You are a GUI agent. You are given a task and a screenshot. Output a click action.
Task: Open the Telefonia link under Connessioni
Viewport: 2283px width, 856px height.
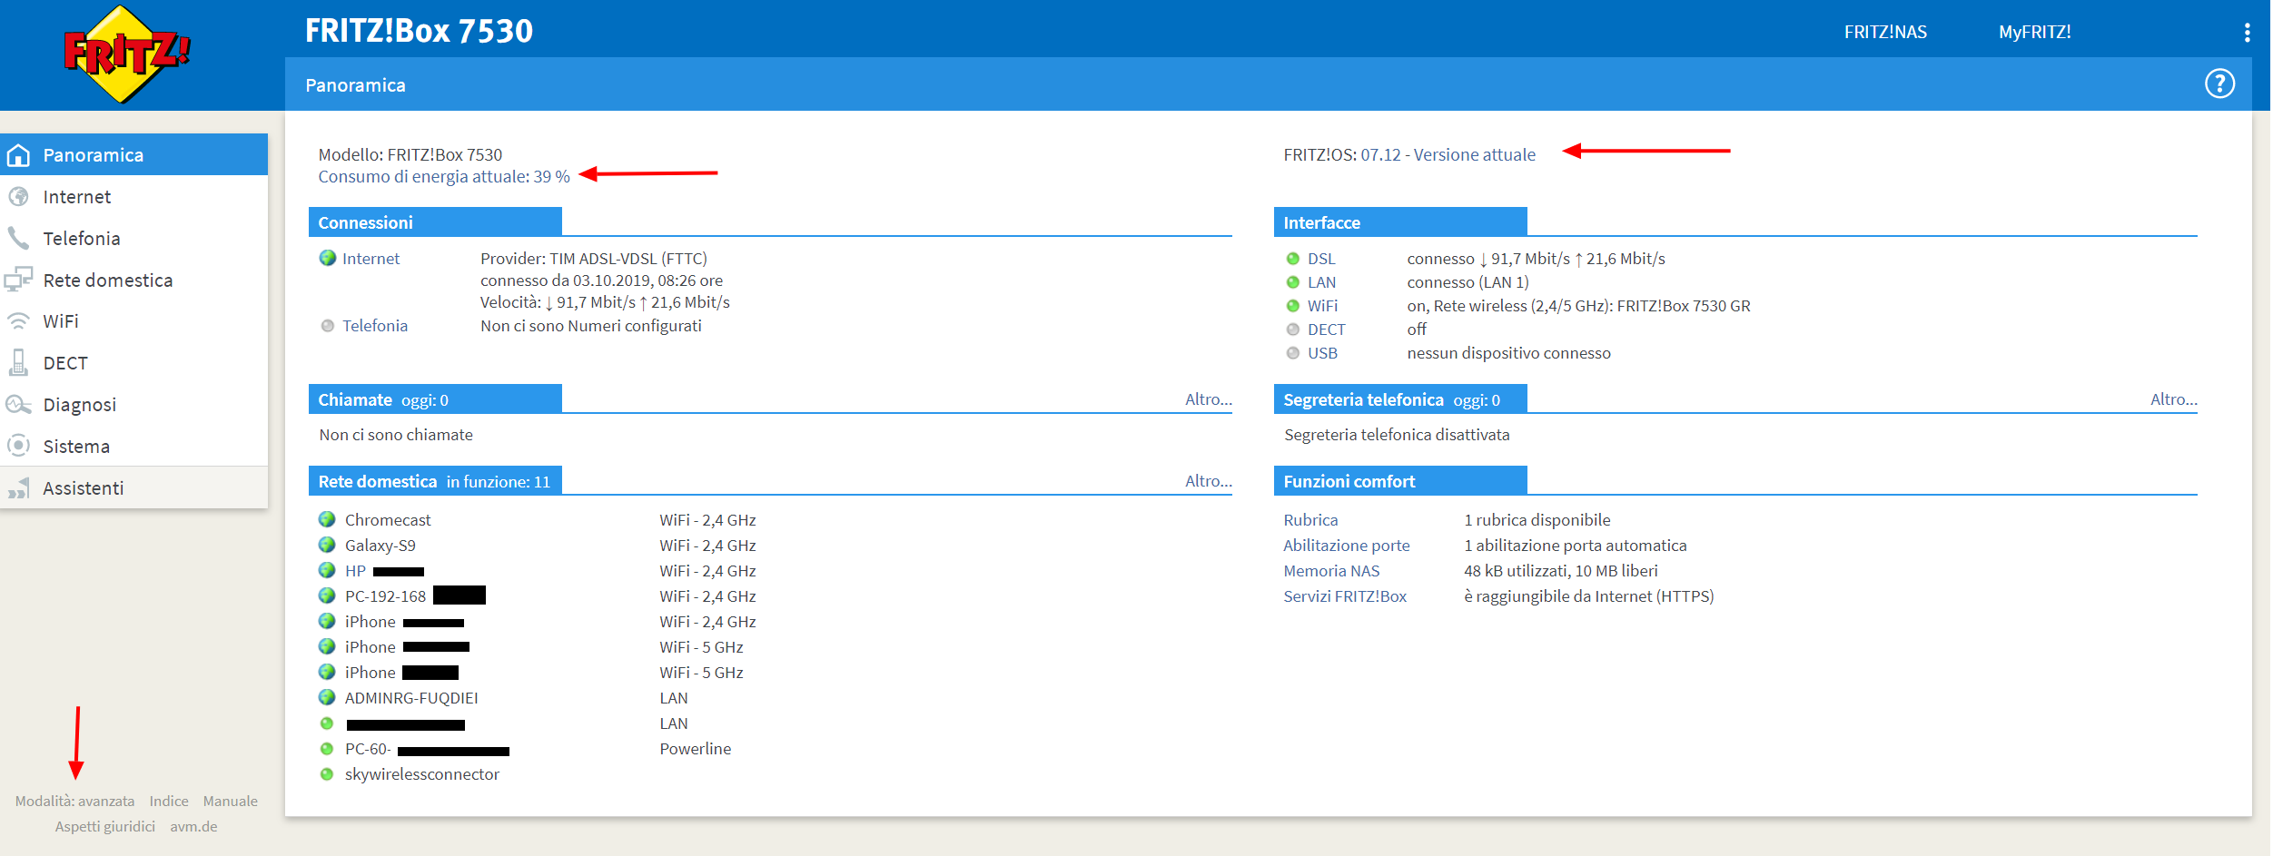pos(375,326)
